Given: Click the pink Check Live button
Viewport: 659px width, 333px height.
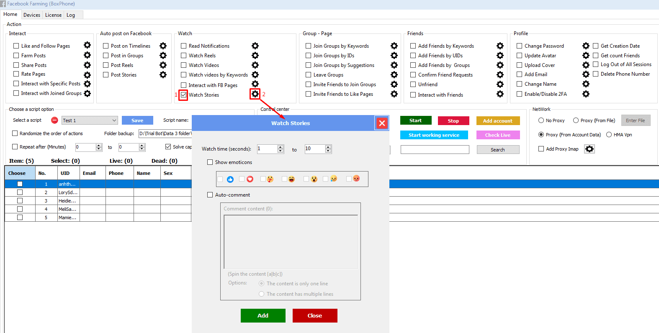Looking at the screenshot, I should click(498, 135).
